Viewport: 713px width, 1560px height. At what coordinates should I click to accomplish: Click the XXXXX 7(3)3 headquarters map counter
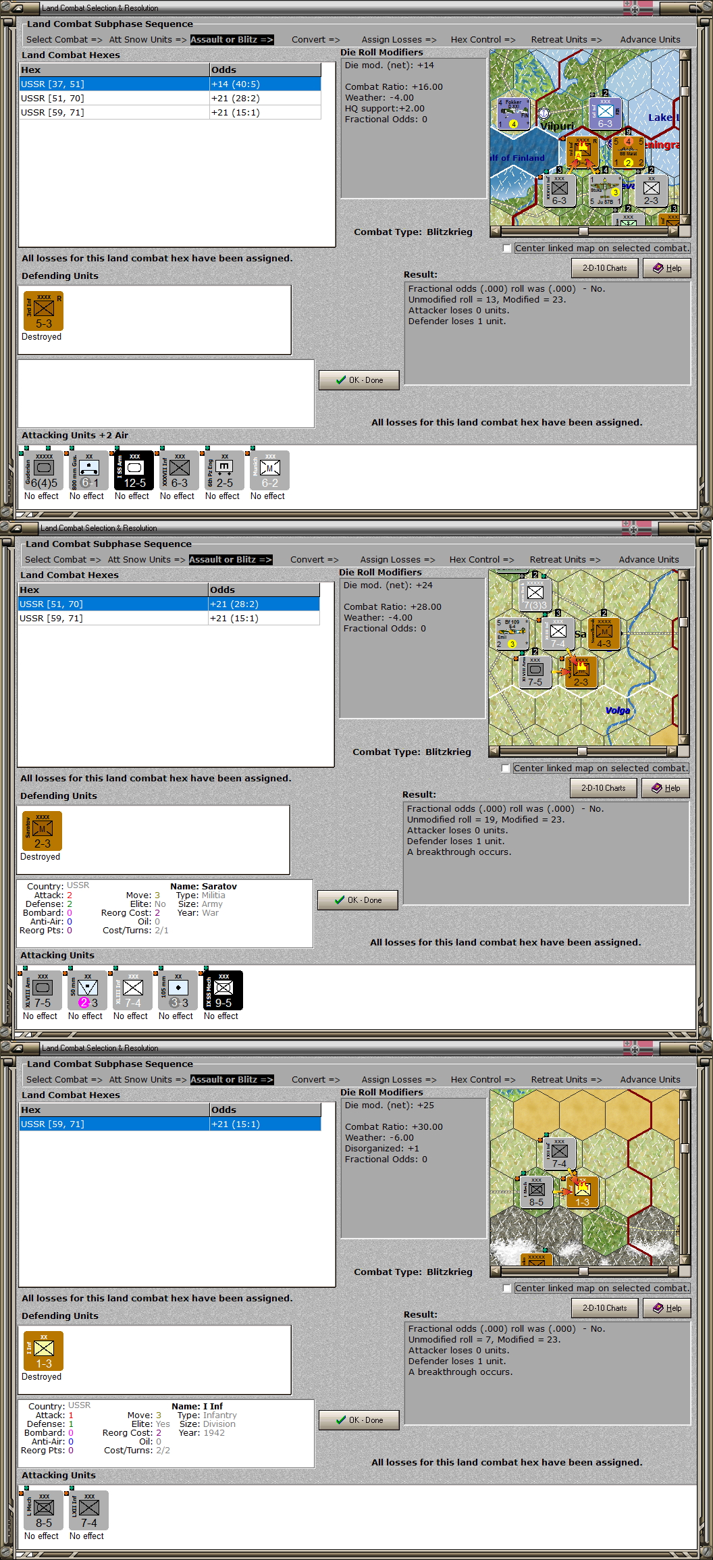pyautogui.click(x=535, y=595)
